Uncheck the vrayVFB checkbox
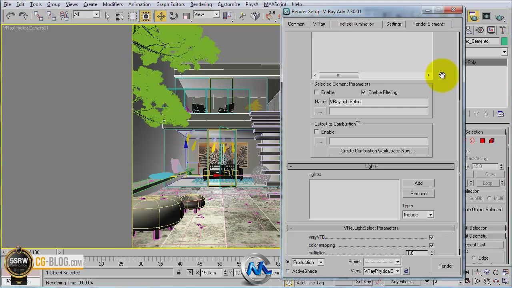Screen dimensions: 512x288 click(x=432, y=237)
